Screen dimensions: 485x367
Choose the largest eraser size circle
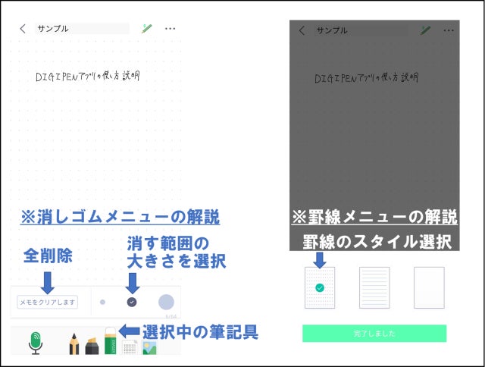click(166, 302)
